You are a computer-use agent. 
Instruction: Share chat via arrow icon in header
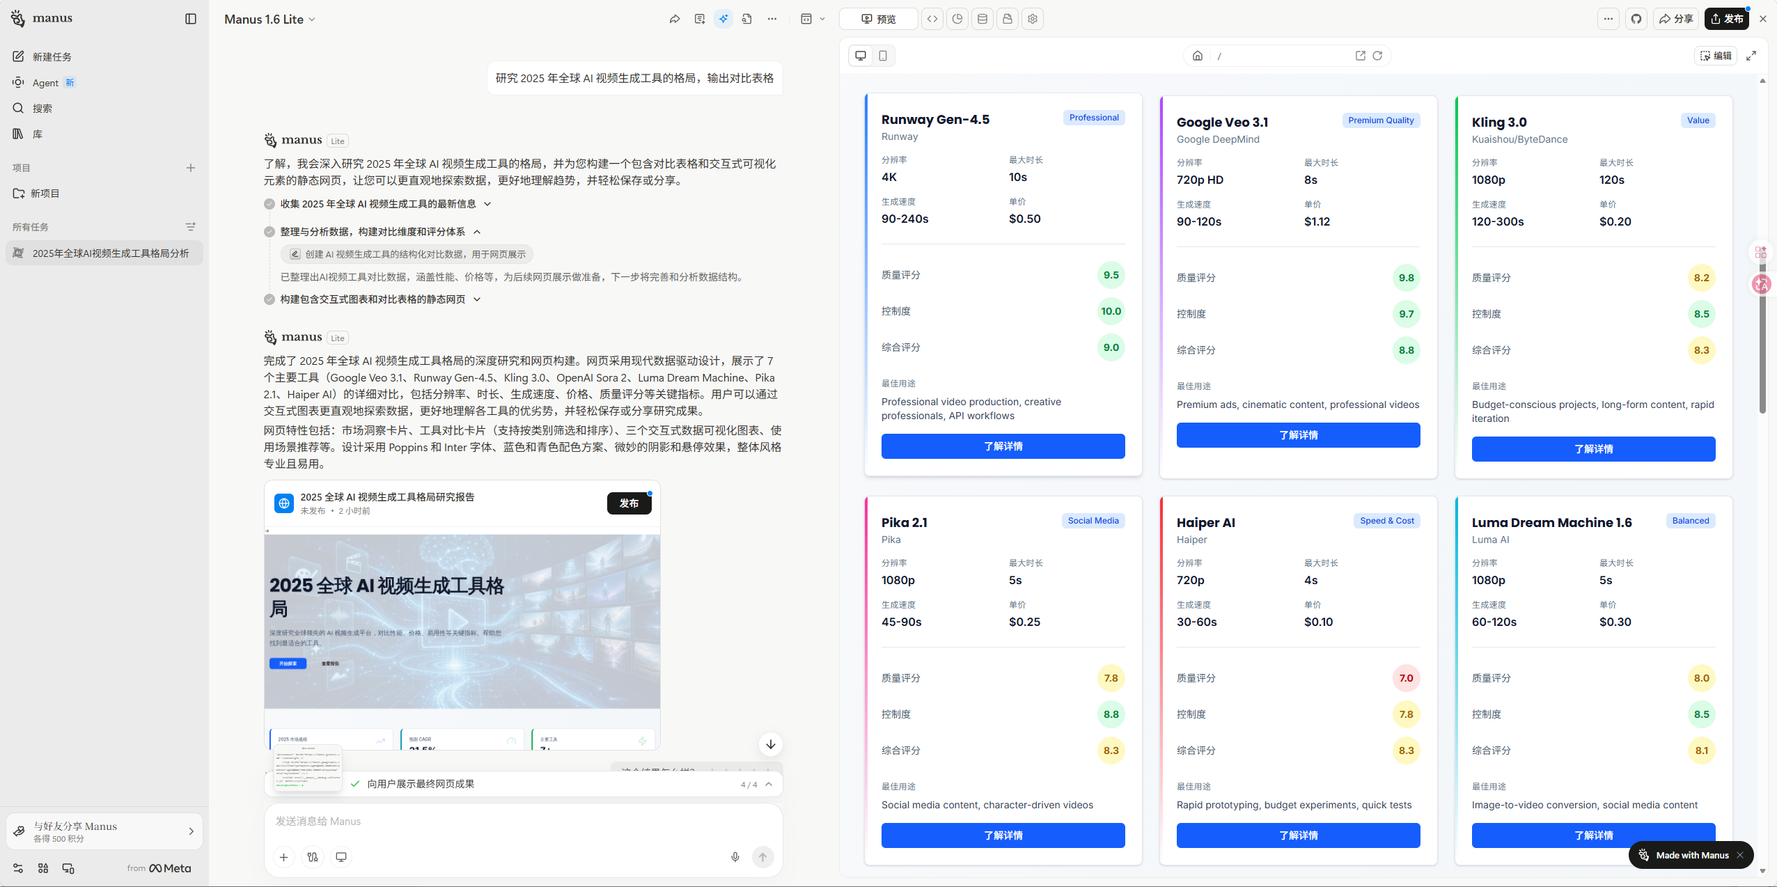click(x=675, y=19)
